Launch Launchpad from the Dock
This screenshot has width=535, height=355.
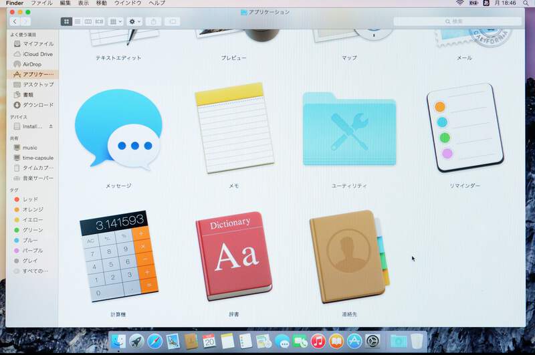[x=136, y=342]
